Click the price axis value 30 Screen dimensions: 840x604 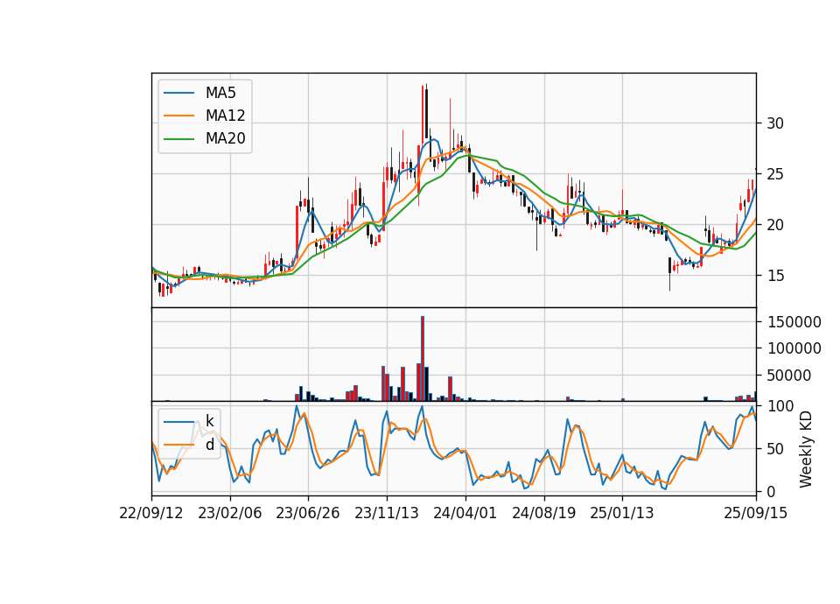775,123
